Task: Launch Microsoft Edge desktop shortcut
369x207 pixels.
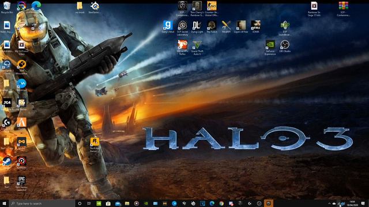Action: click(36, 6)
